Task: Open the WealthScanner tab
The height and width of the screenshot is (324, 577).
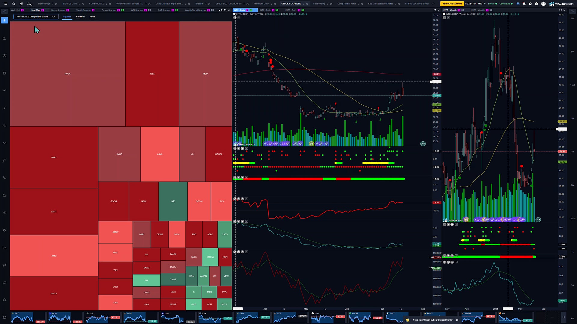Action: click(x=83, y=10)
